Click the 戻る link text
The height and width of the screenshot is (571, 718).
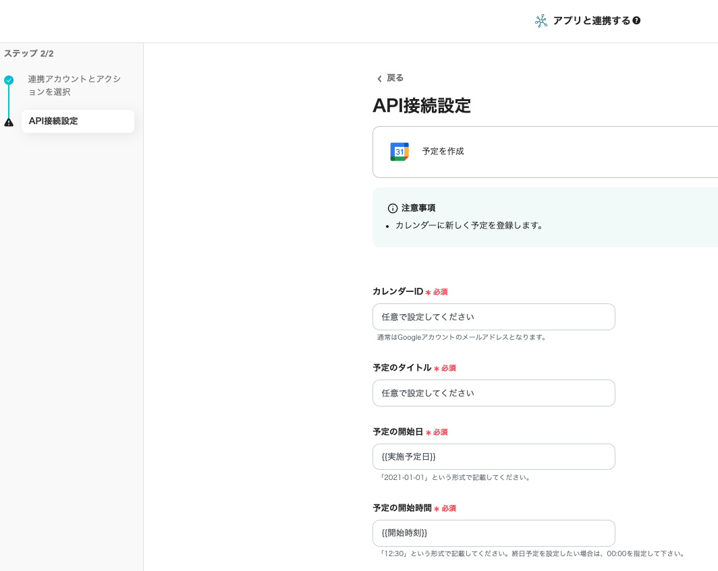[395, 78]
